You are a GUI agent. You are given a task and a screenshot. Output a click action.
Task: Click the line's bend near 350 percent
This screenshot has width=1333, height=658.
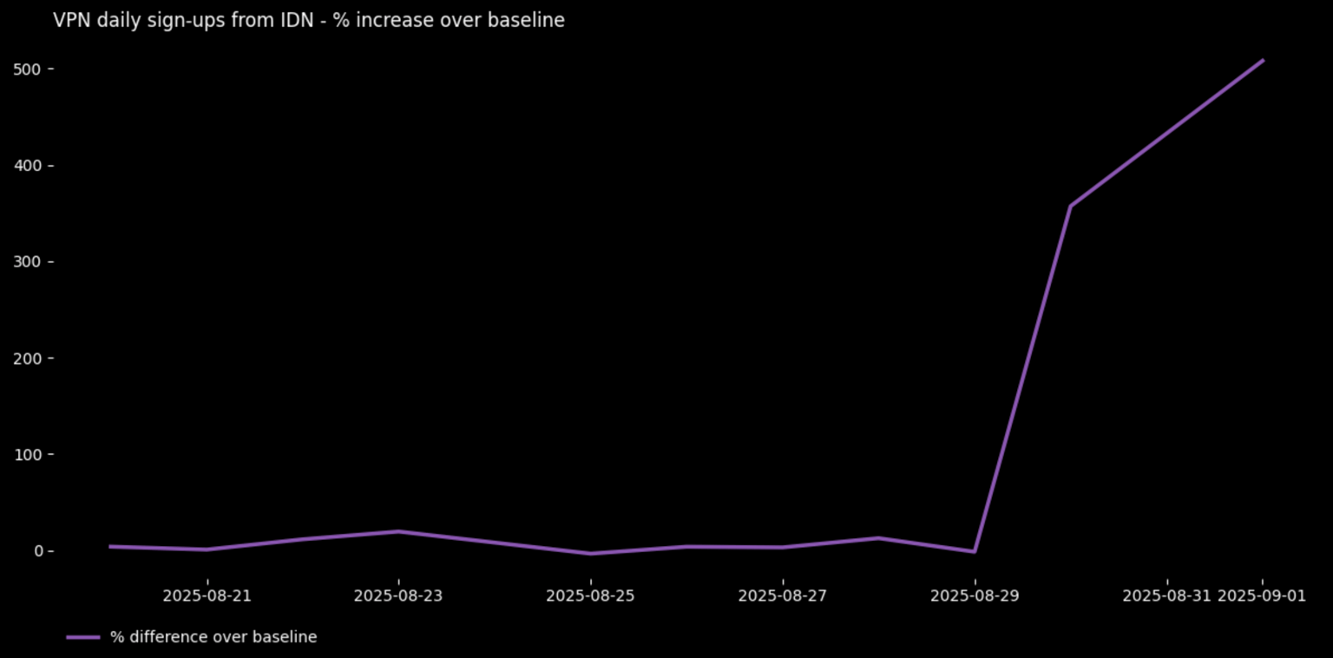click(x=1071, y=206)
